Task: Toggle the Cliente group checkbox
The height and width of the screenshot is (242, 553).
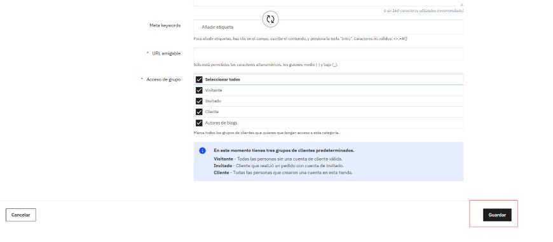Action: pyautogui.click(x=199, y=112)
